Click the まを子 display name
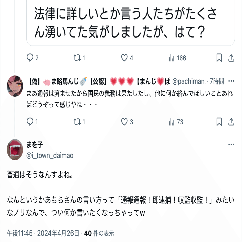Image resolution: width=242 pixels, height=242 pixels. (34, 145)
